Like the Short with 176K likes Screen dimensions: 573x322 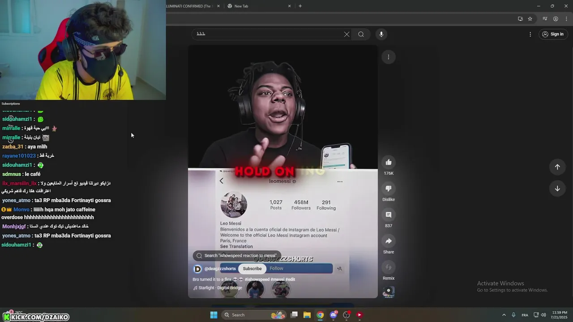389,162
